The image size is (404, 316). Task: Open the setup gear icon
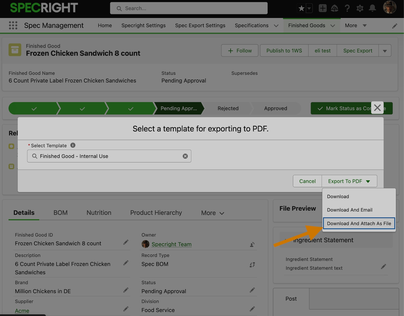[360, 8]
